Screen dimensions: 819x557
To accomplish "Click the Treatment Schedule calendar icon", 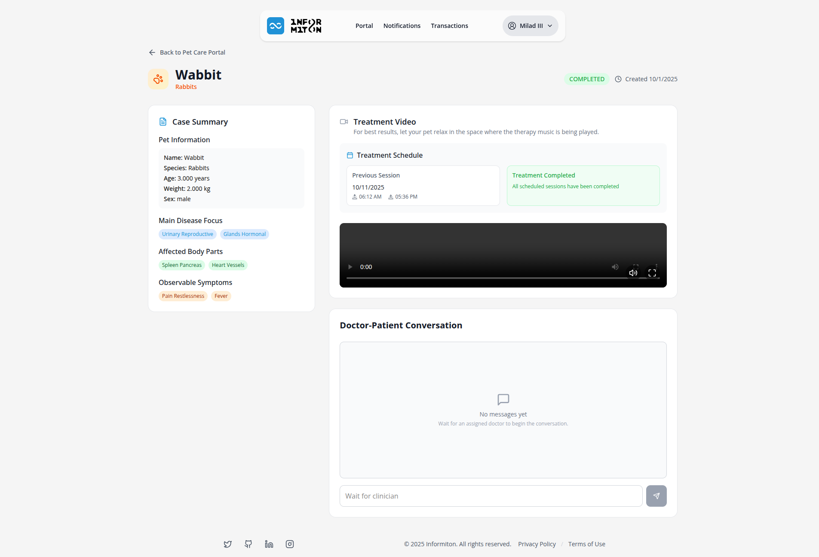I will [350, 155].
